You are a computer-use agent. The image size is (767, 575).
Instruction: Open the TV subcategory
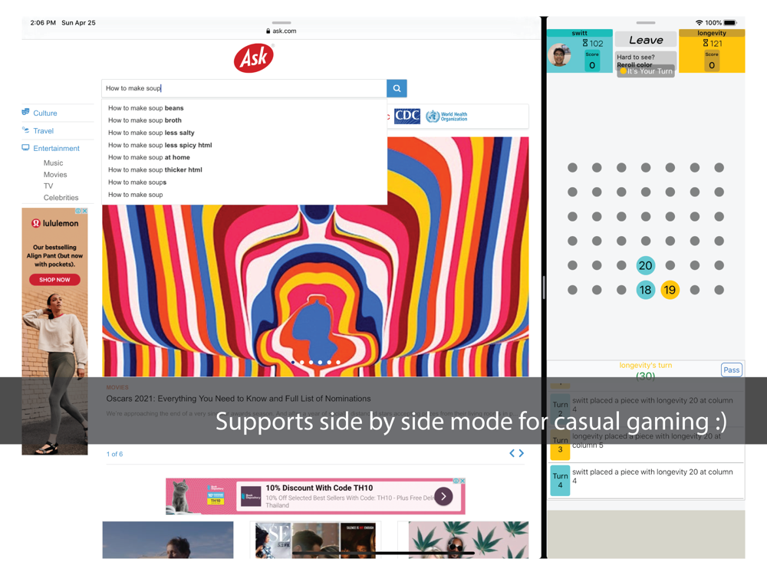48,186
